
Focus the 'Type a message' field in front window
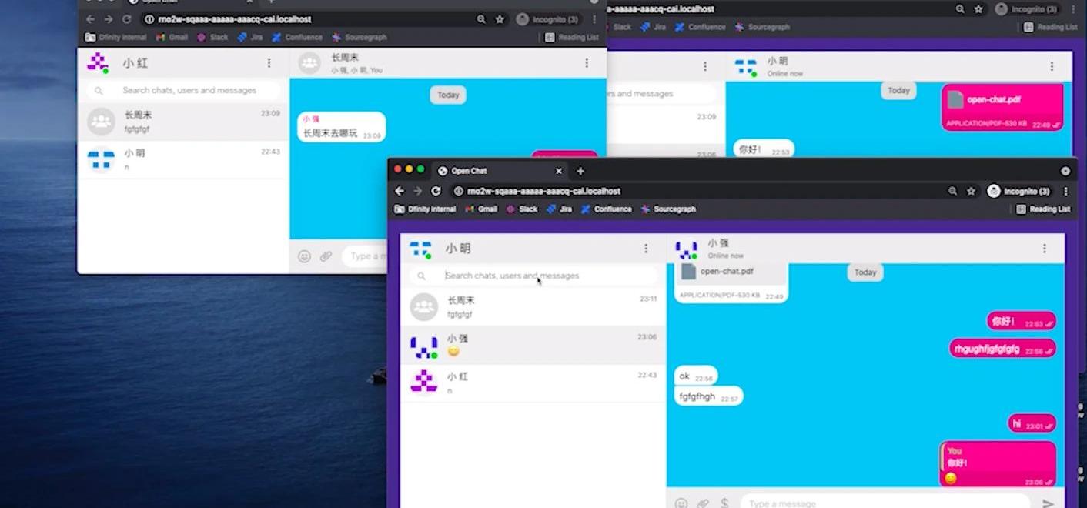click(885, 503)
